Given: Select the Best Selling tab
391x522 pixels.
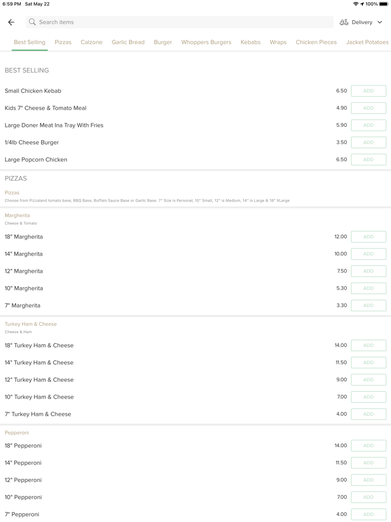Looking at the screenshot, I should (30, 42).
